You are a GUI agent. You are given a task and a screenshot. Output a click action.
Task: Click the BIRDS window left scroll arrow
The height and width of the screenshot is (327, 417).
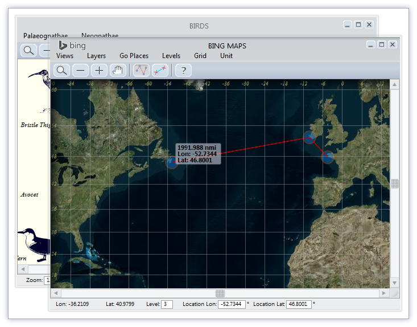(x=23, y=269)
